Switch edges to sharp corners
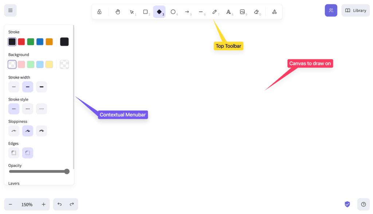The width and height of the screenshot is (373, 214). pyautogui.click(x=14, y=152)
